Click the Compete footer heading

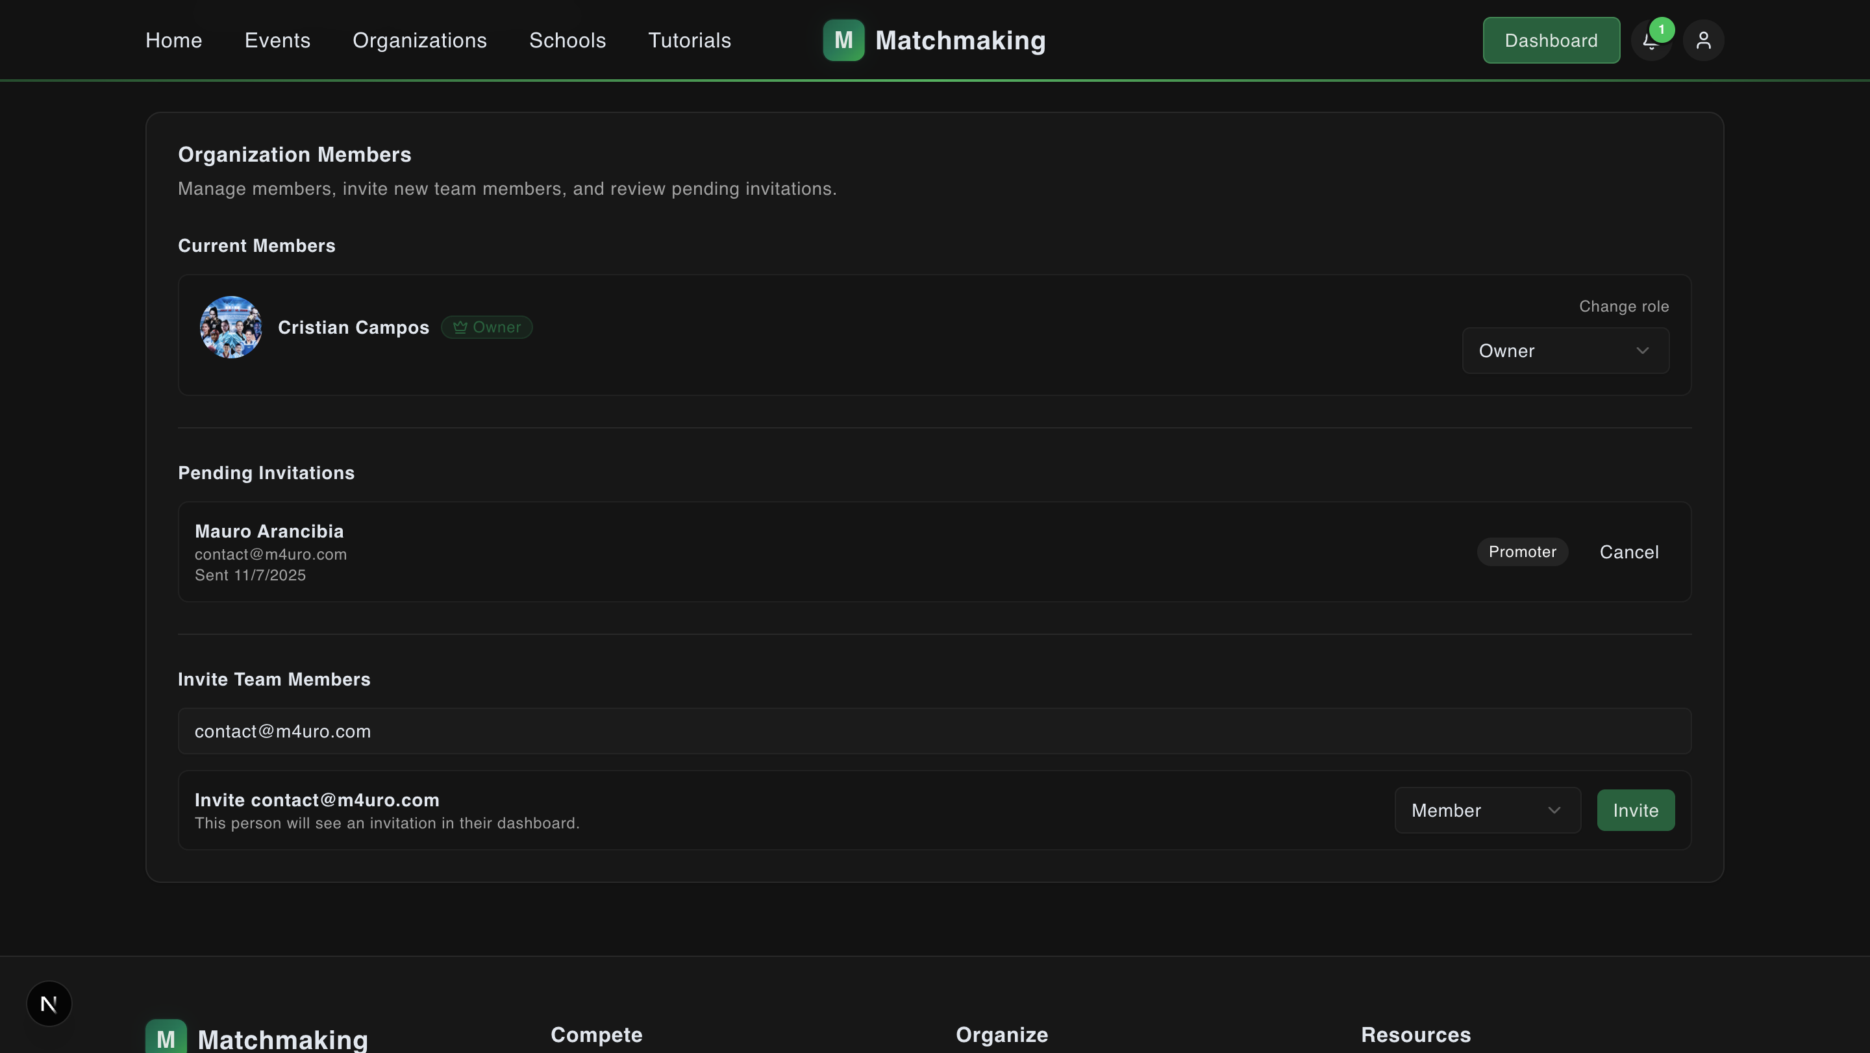coord(596,1035)
